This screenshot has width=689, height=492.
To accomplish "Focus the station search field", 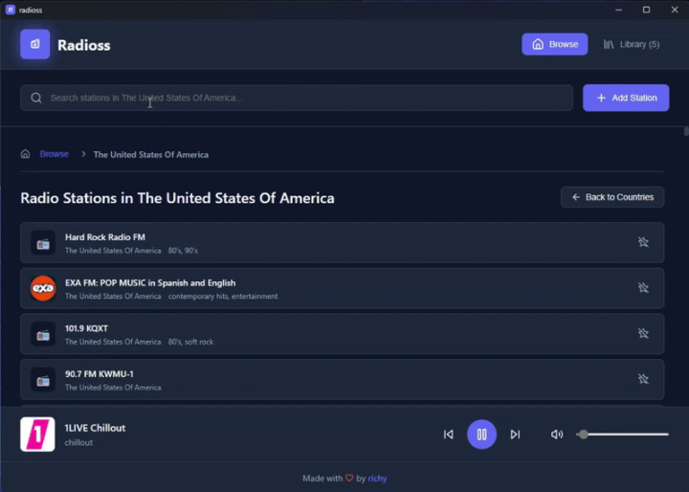I will [297, 98].
